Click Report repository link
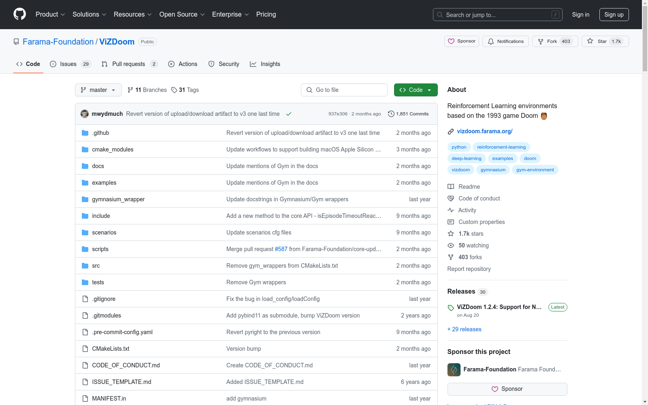 click(x=469, y=269)
